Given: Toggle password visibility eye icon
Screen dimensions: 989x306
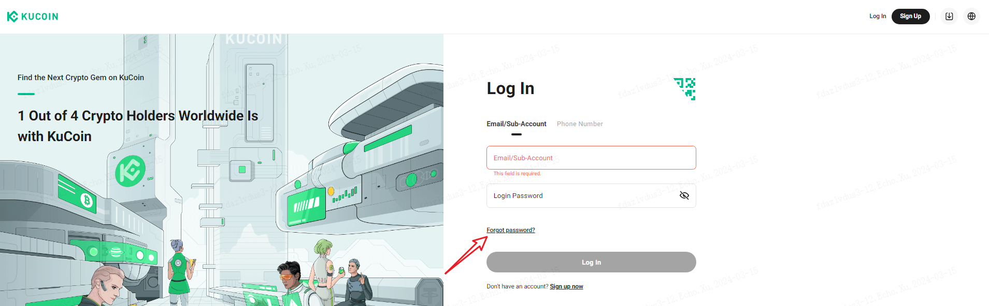Looking at the screenshot, I should pyautogui.click(x=684, y=195).
